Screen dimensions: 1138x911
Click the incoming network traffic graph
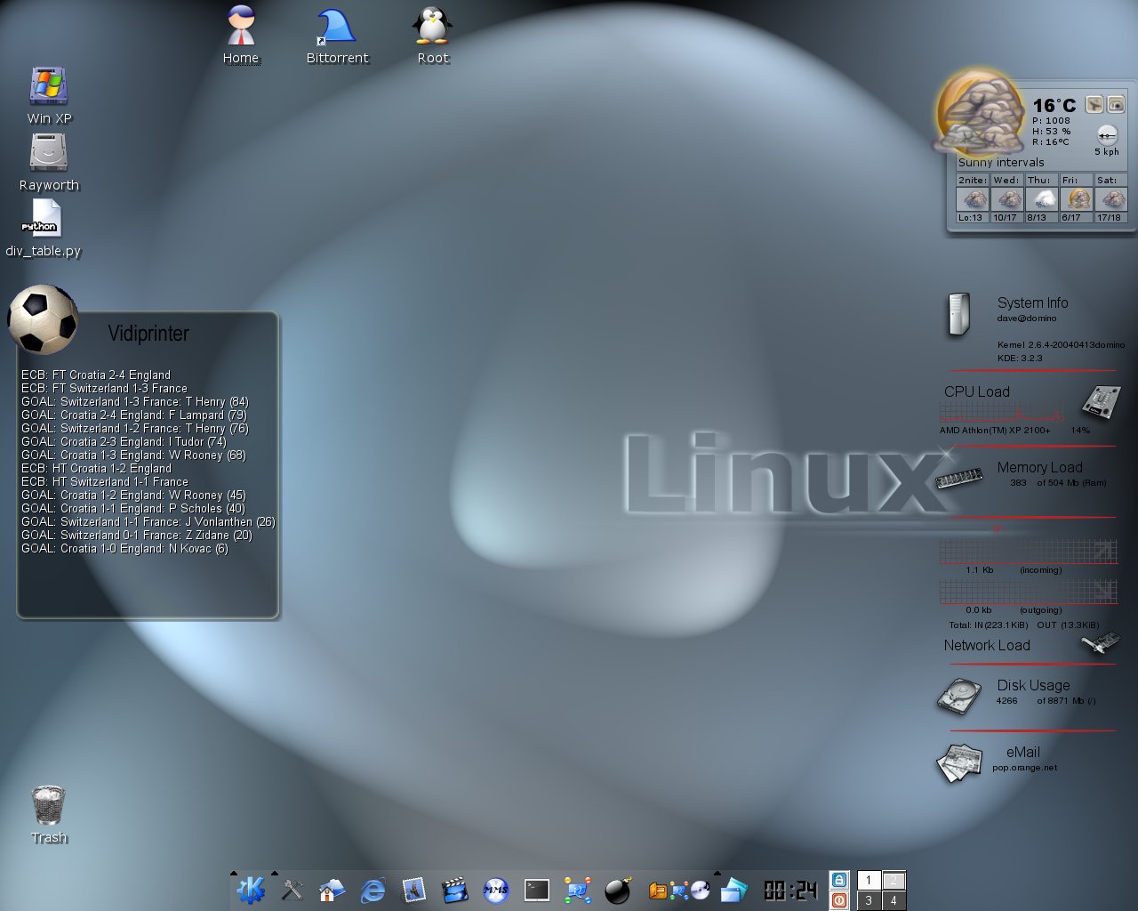[x=1029, y=552]
